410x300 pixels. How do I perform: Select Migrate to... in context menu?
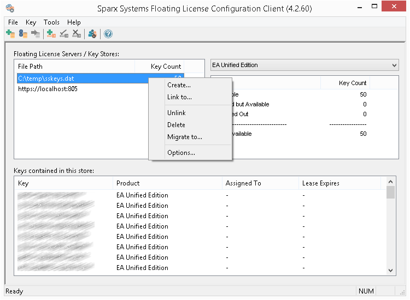184,137
